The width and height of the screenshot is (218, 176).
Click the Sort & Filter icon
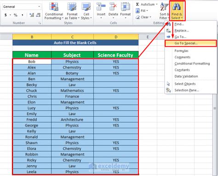coord(164,7)
